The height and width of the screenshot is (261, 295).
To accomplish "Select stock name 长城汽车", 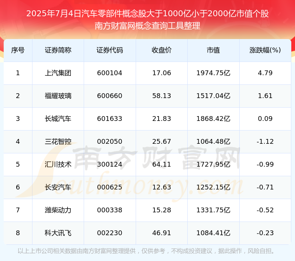I will pyautogui.click(x=58, y=119).
